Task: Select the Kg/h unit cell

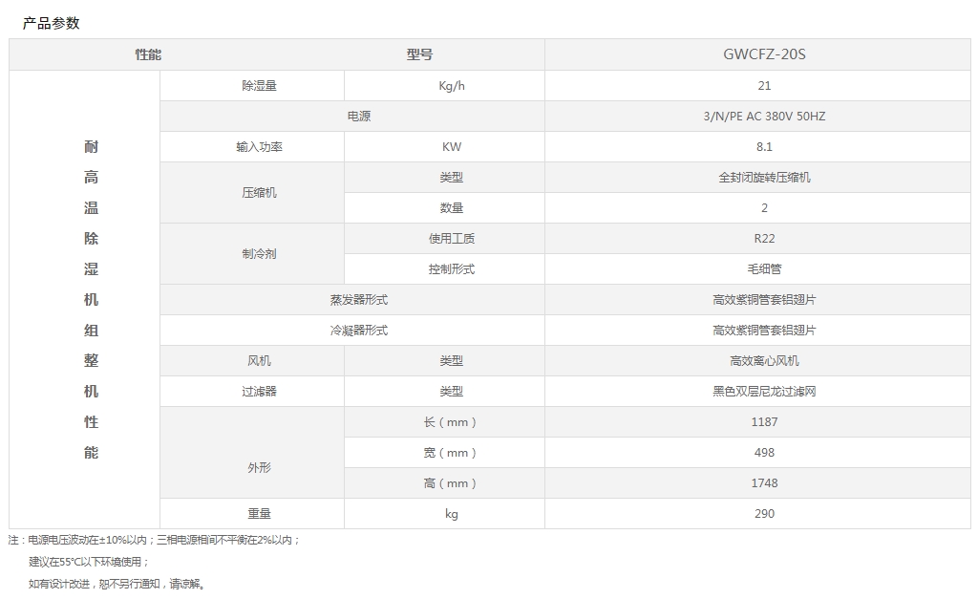Action: (451, 86)
